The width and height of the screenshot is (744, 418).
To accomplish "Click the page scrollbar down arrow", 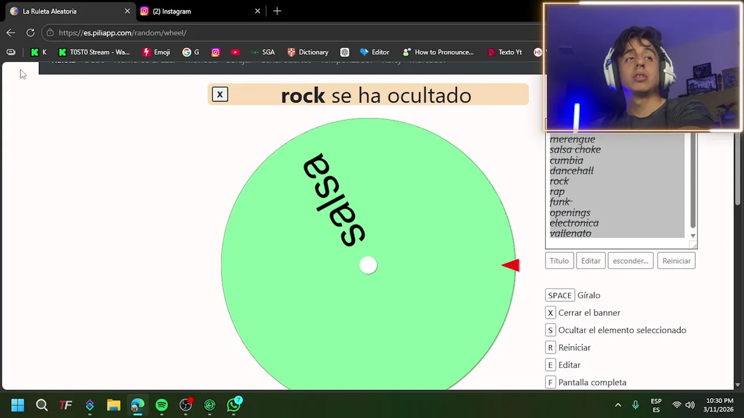I will click(x=738, y=384).
